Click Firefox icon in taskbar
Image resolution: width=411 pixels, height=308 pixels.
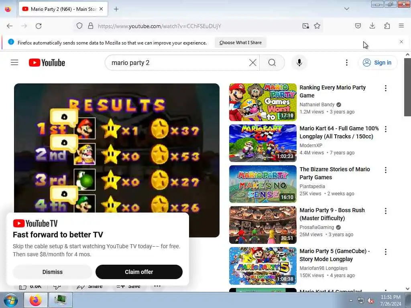pos(35,300)
